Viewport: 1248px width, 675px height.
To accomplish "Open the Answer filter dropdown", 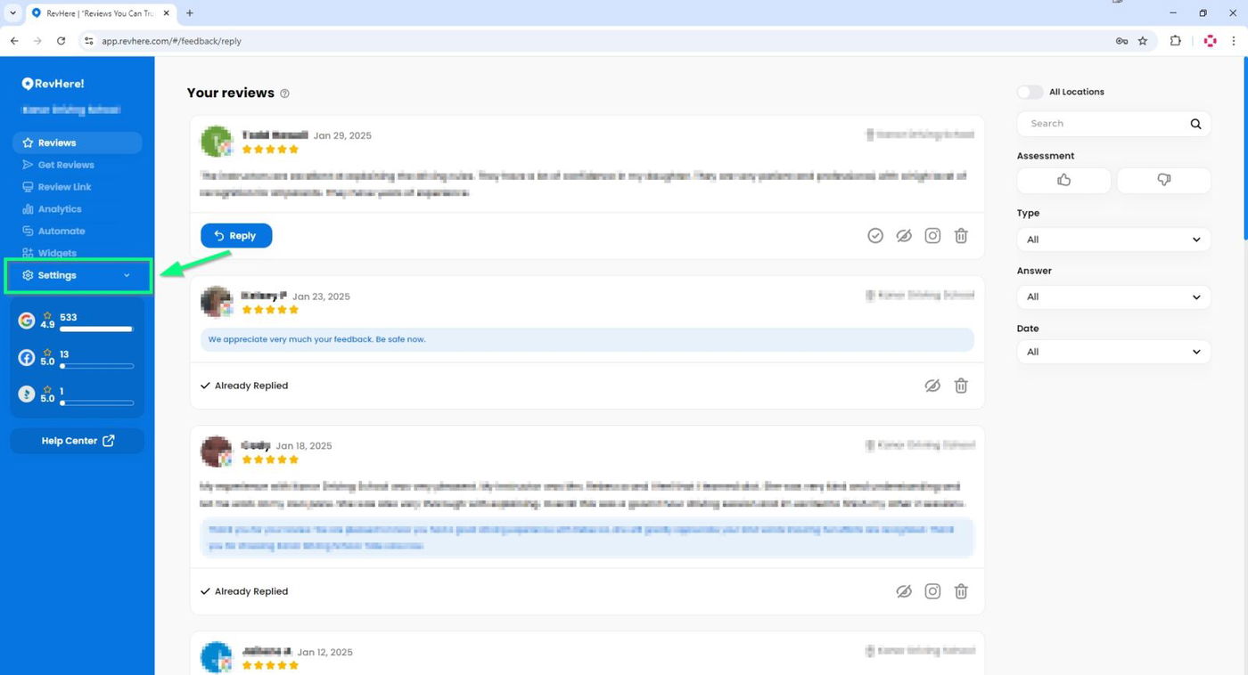I will tap(1113, 297).
